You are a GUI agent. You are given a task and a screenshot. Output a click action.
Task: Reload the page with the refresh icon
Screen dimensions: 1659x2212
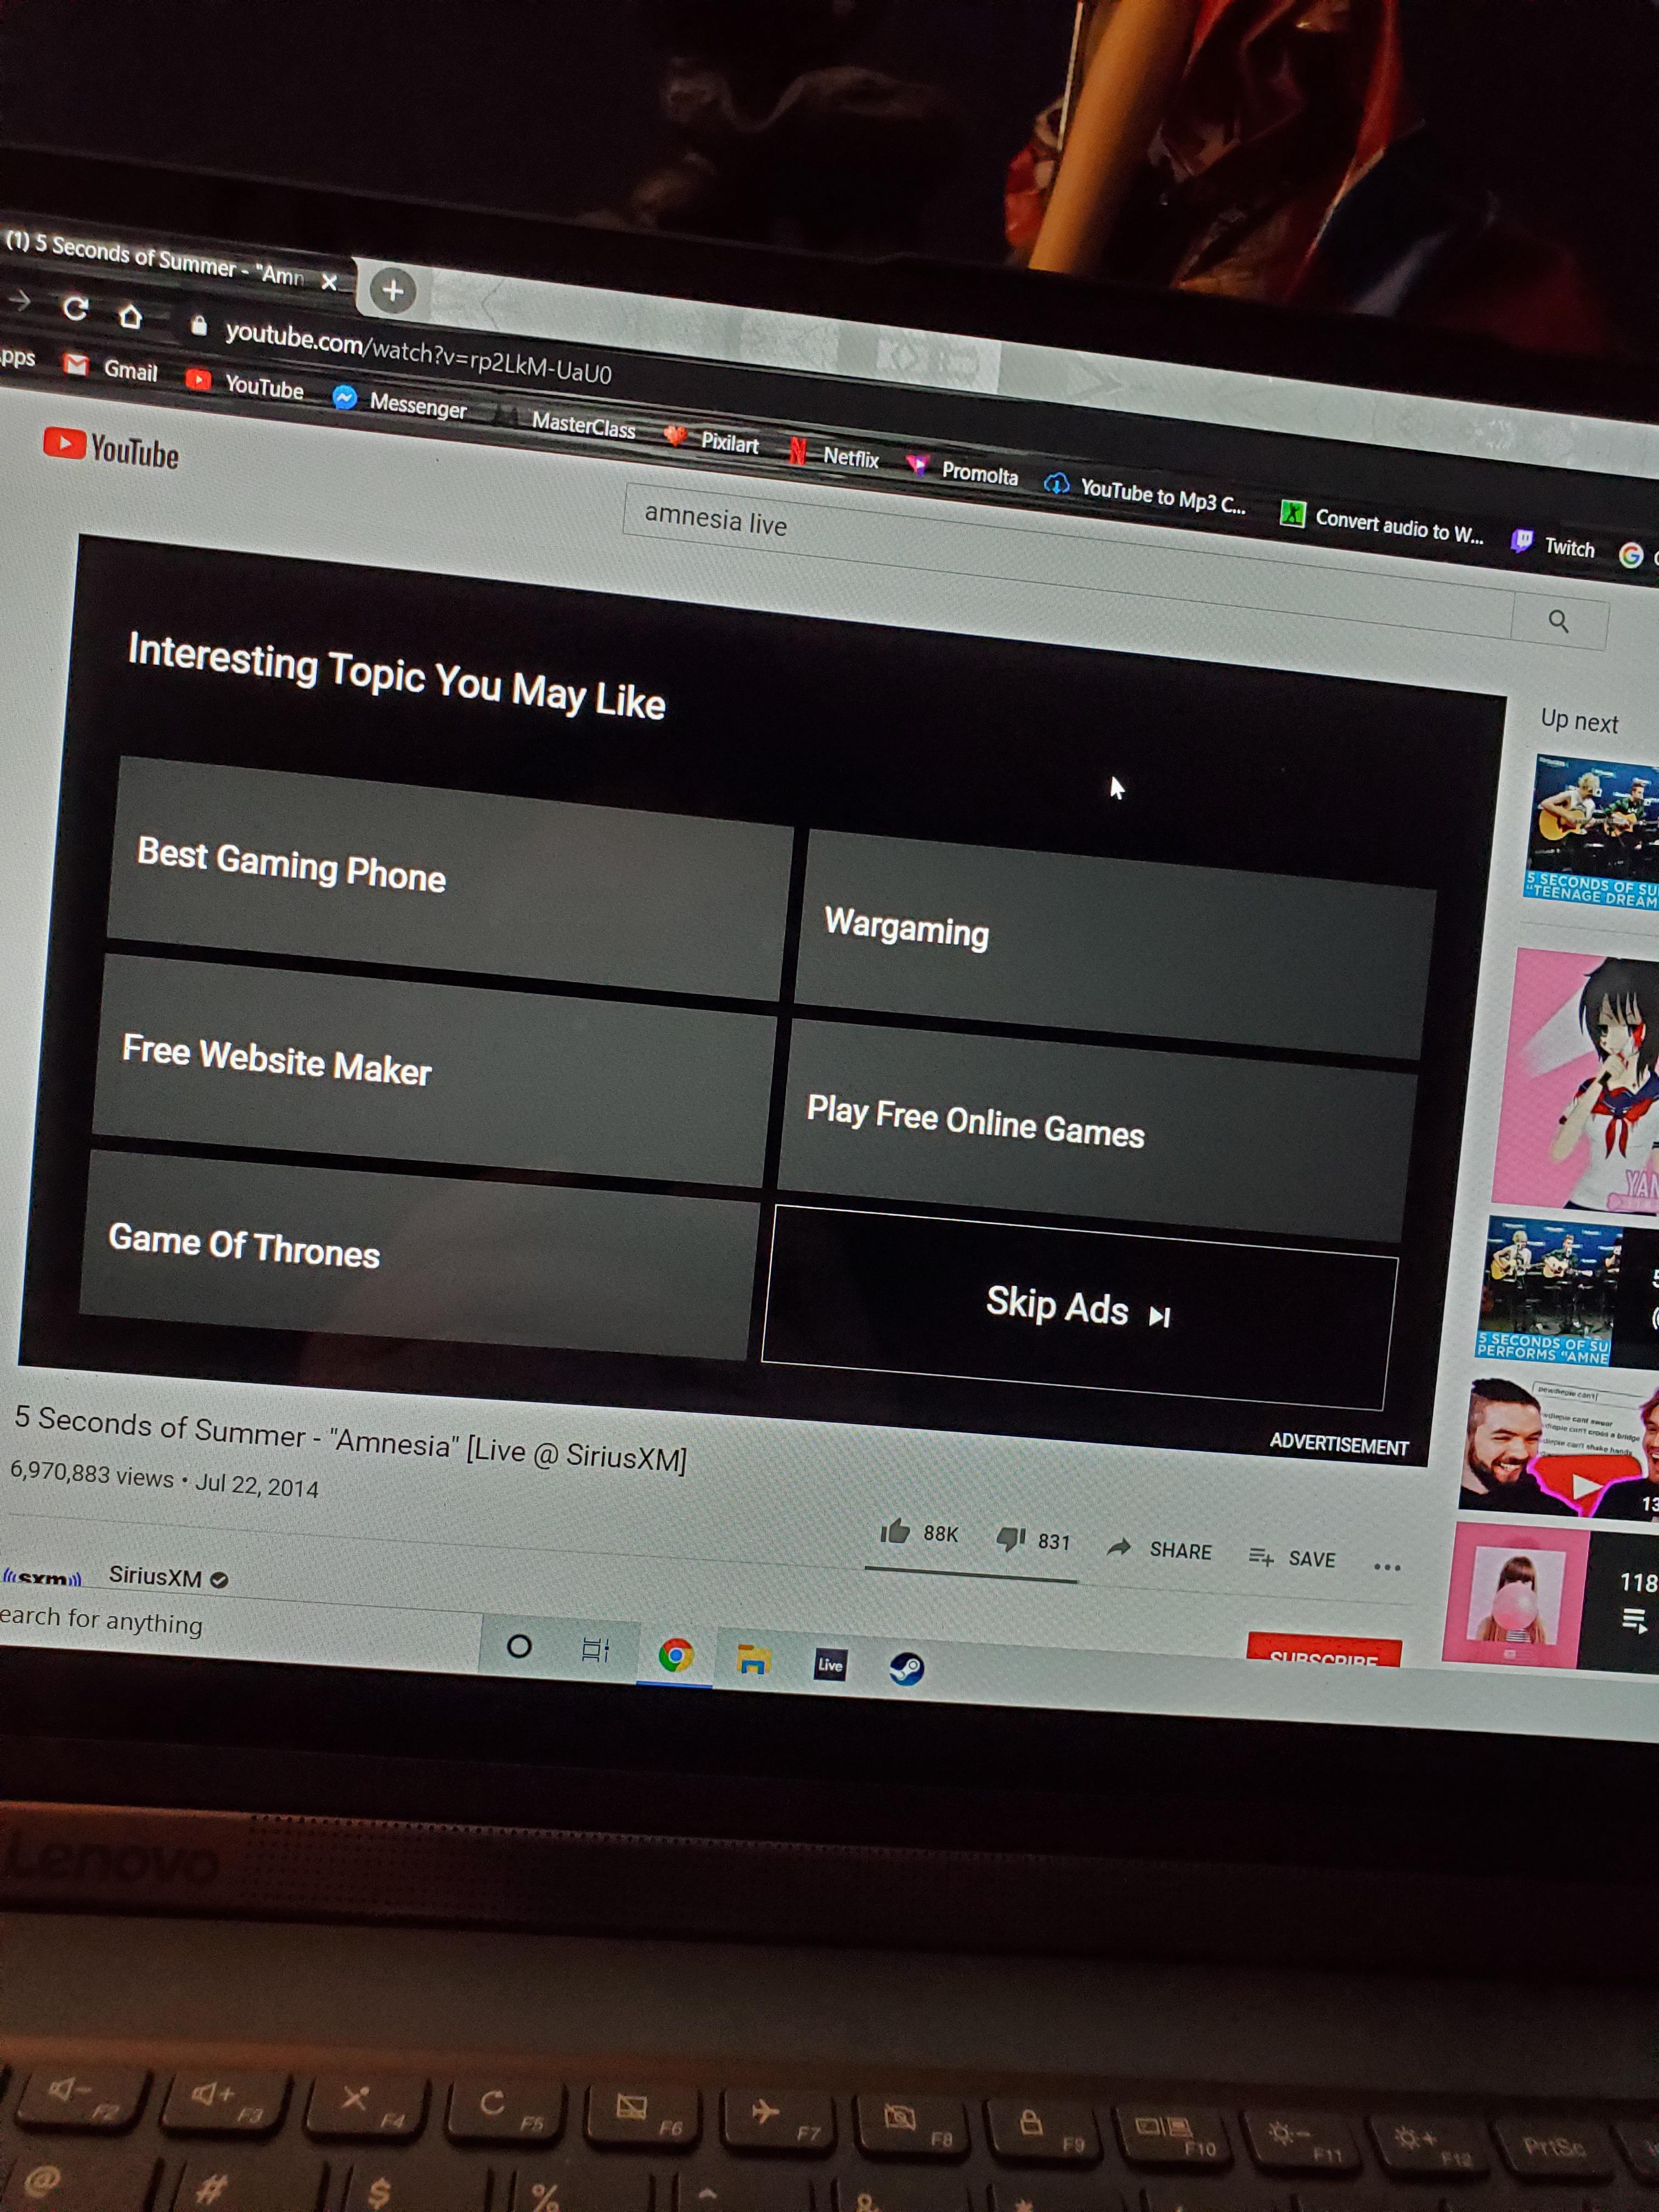[75, 308]
